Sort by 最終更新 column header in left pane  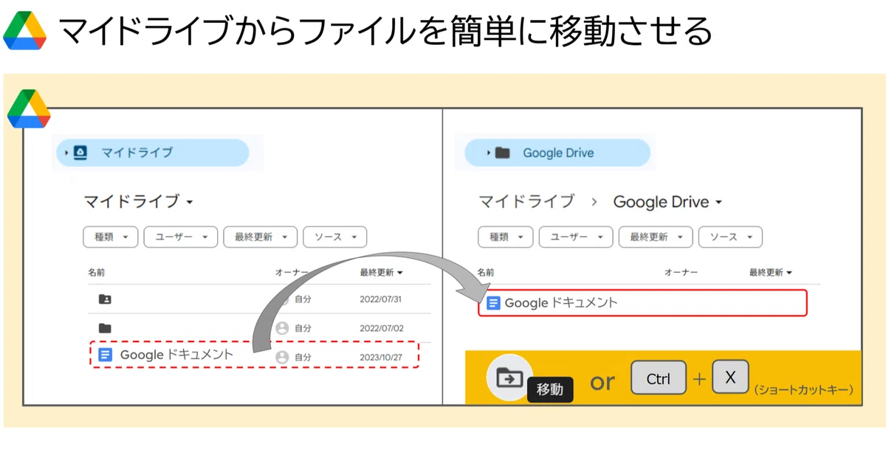pyautogui.click(x=381, y=272)
